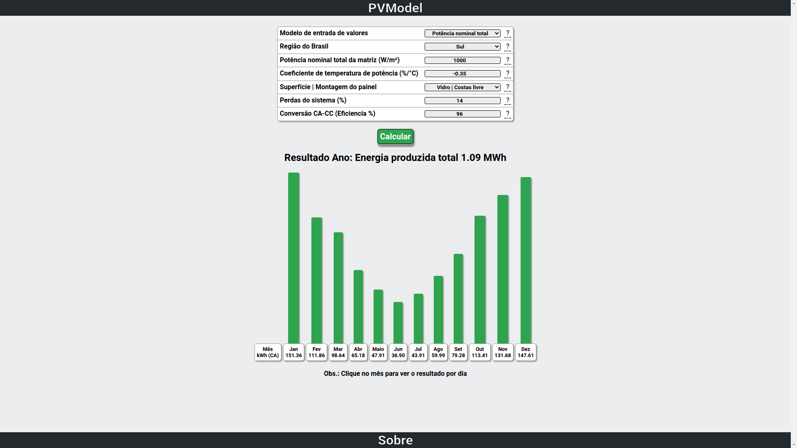Open the Mar 98.64 month result
This screenshot has height=448, width=797.
coord(338,352)
